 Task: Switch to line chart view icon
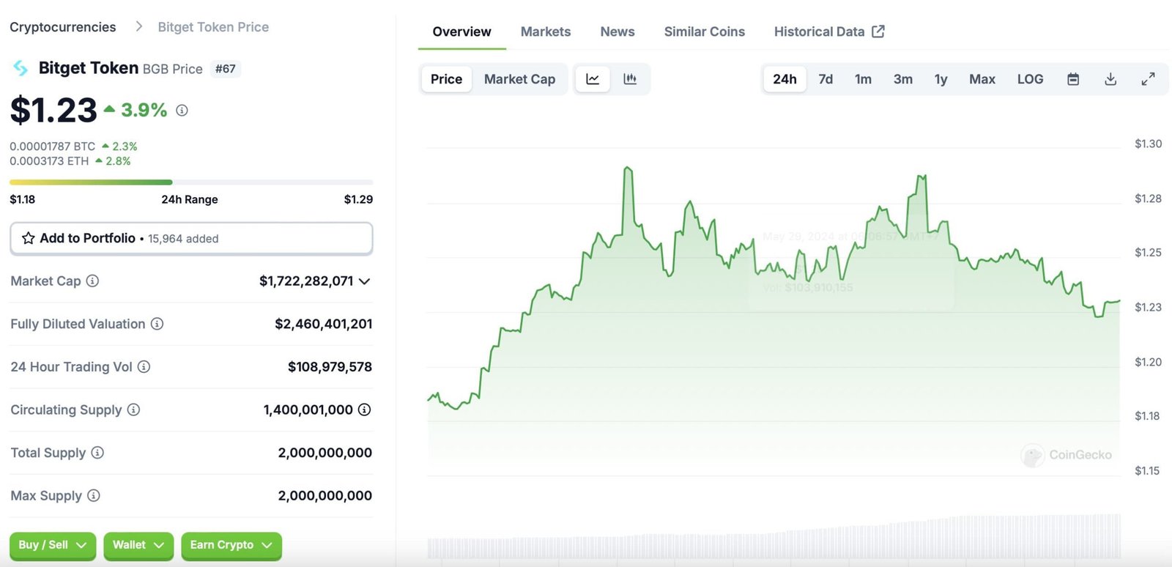tap(593, 79)
